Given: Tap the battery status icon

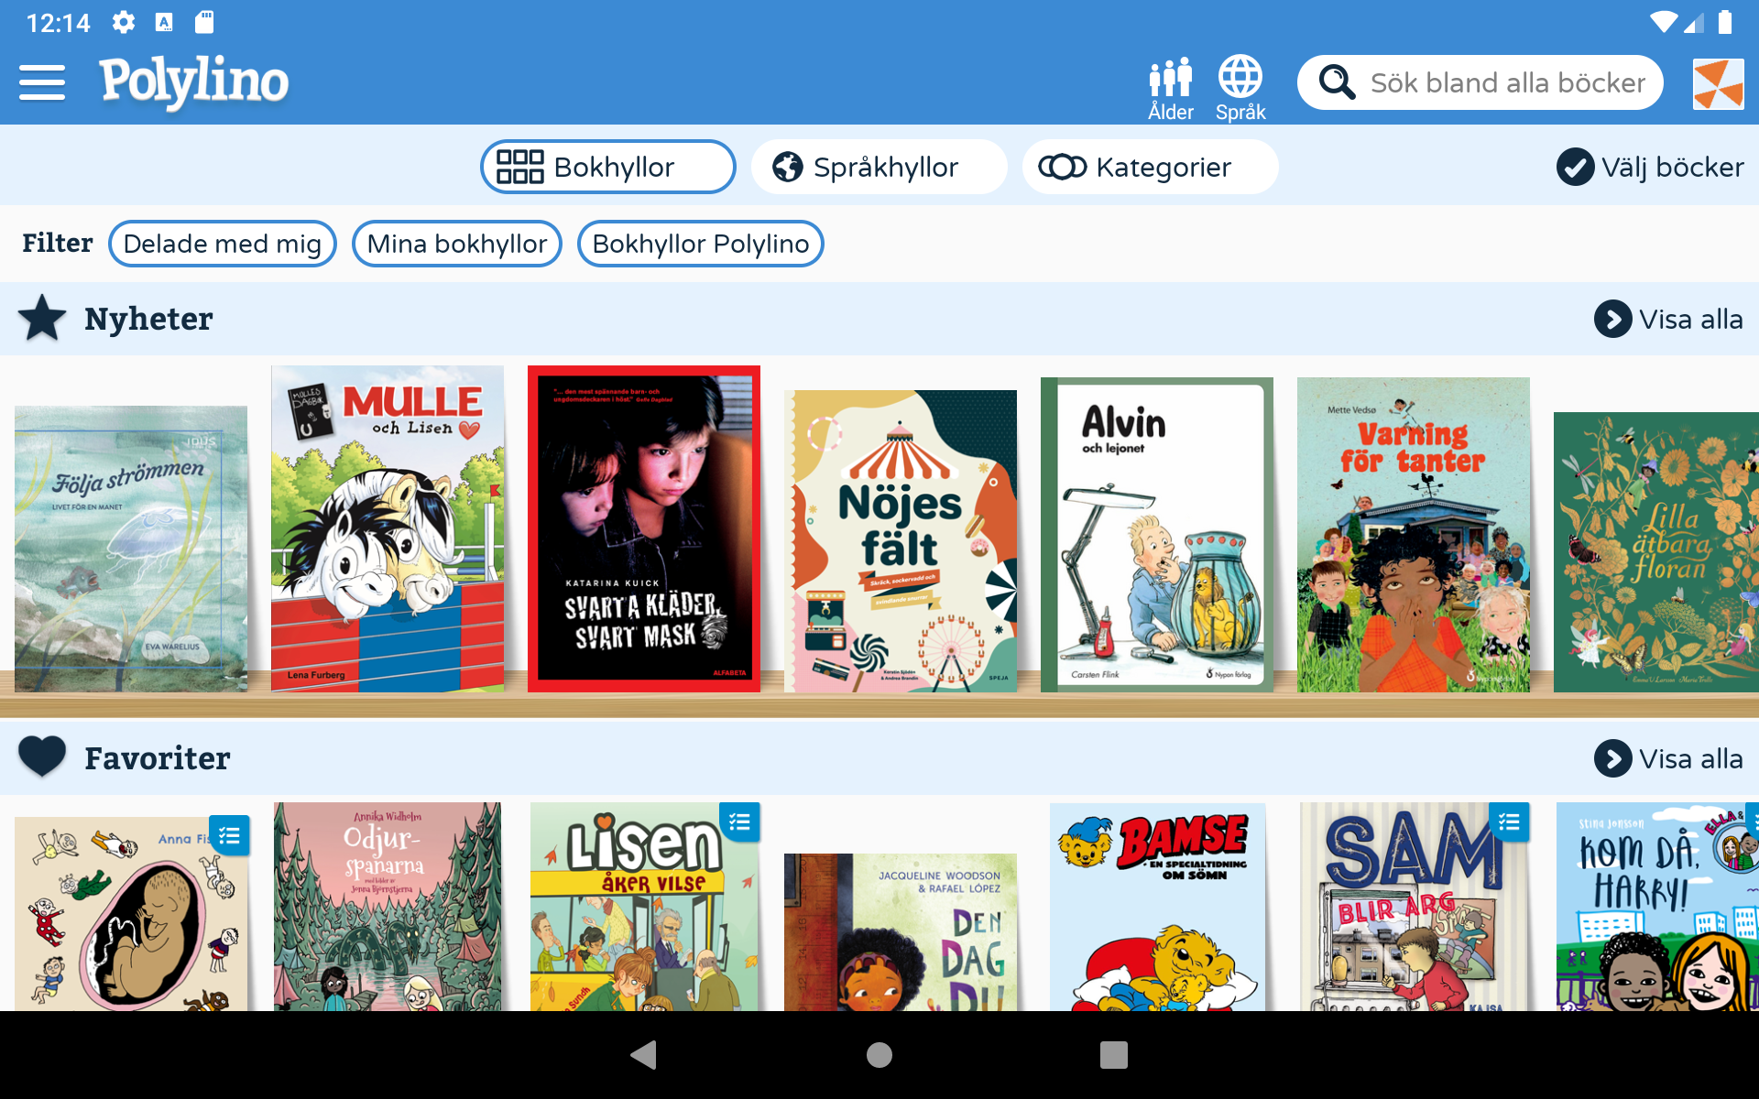Looking at the screenshot, I should click(x=1725, y=22).
